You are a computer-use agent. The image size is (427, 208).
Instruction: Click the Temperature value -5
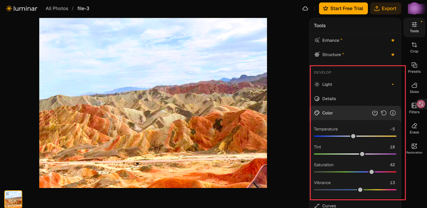(392, 129)
